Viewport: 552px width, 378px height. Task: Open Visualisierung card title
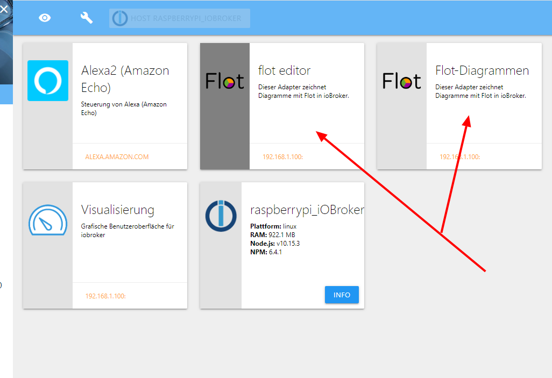(118, 210)
